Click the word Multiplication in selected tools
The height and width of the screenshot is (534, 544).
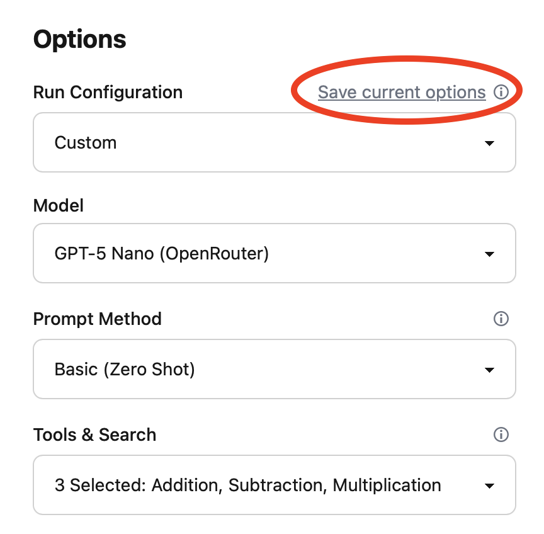[387, 486]
